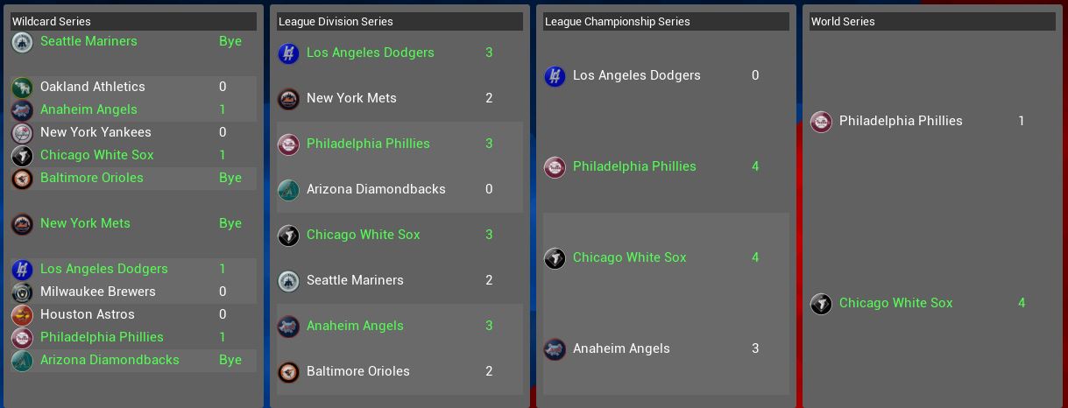This screenshot has width=1068, height=408.
Task: Click the Oakland Athletics logo in Wildcard Series
Action: tap(22, 87)
